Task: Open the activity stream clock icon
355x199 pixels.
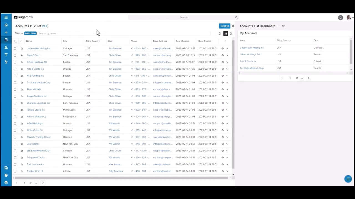Action: [231, 34]
